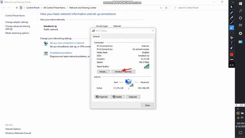Open the Settings gear on taskbar
This screenshot has width=245, height=138.
[x=240, y=33]
